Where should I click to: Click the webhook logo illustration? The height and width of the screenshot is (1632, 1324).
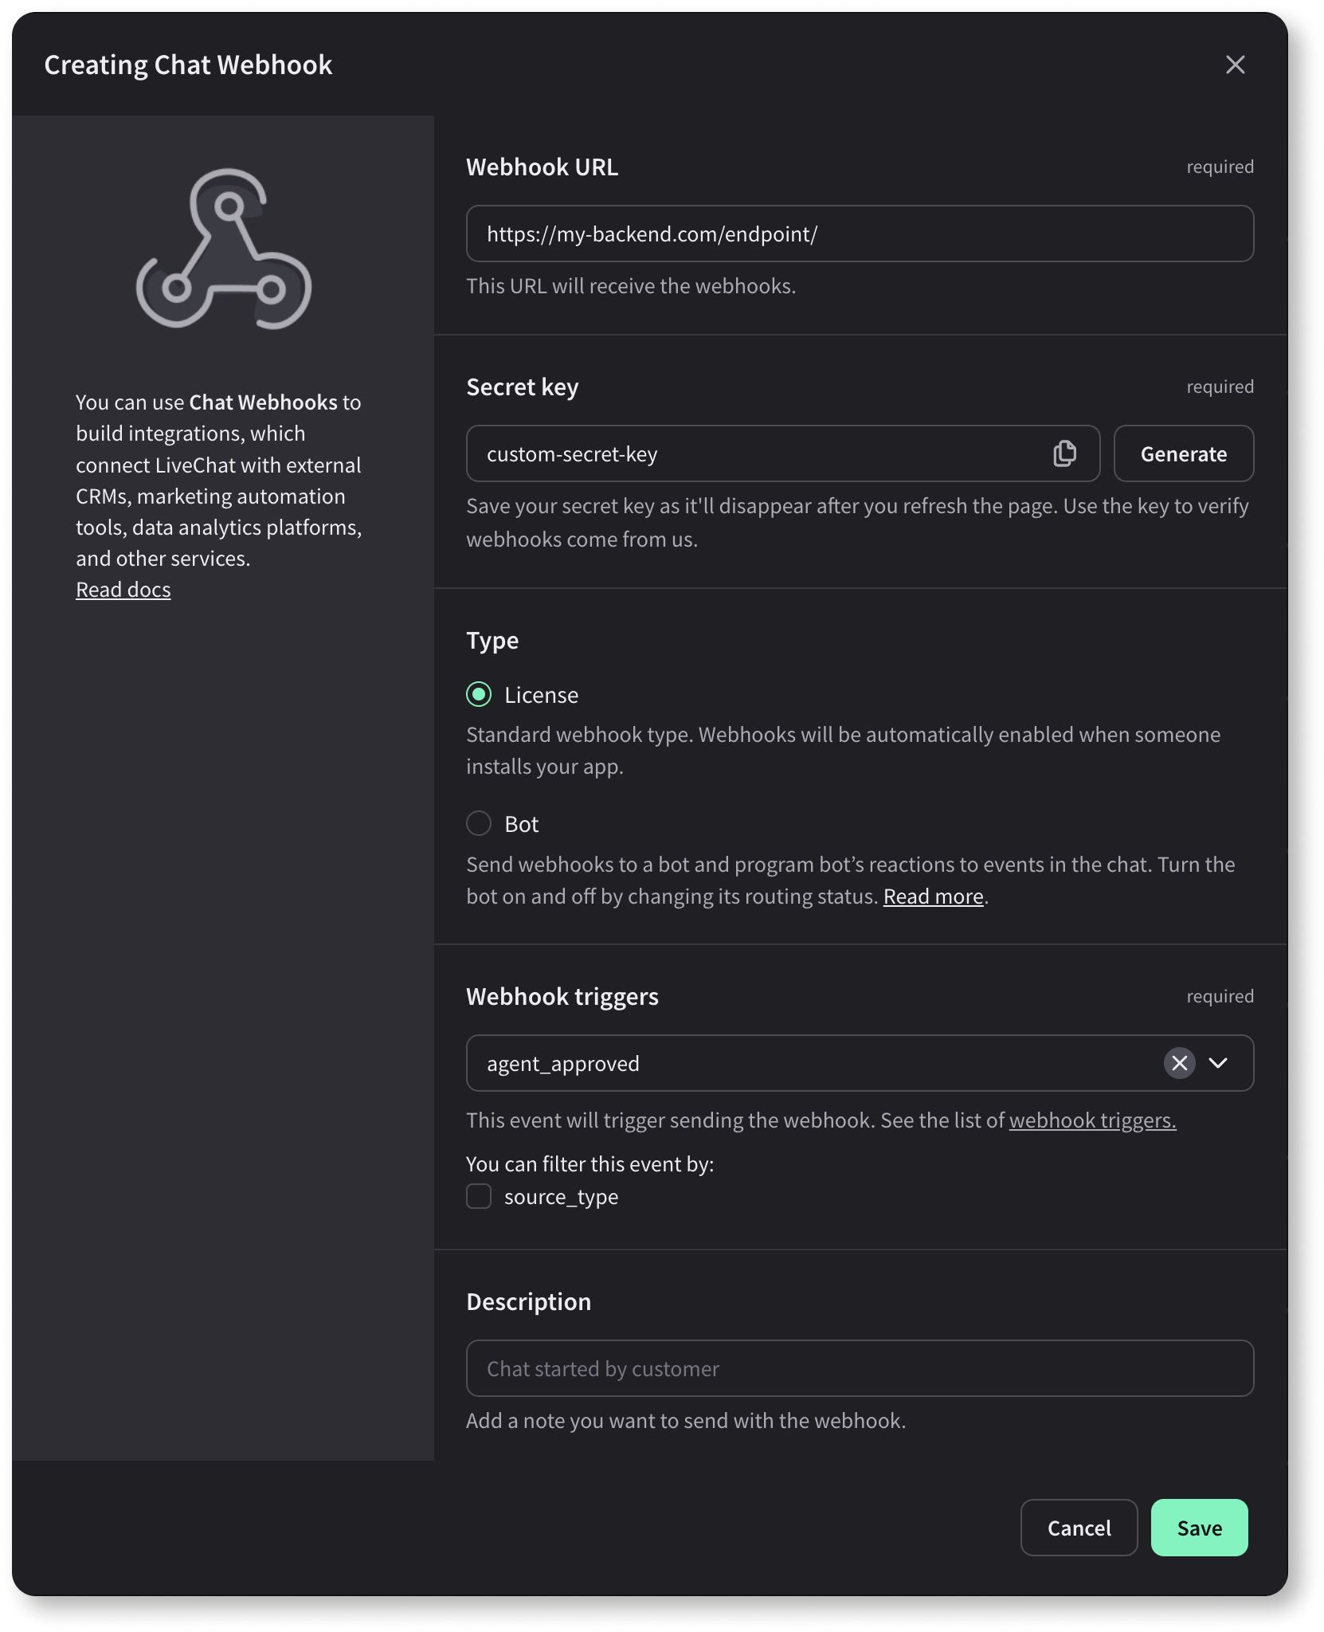(x=224, y=249)
